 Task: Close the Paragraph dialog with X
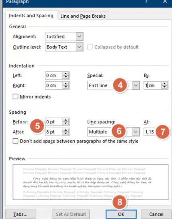click(165, 1)
